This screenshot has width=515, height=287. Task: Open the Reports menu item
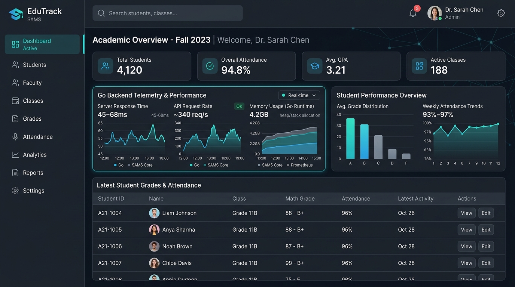[42, 172]
